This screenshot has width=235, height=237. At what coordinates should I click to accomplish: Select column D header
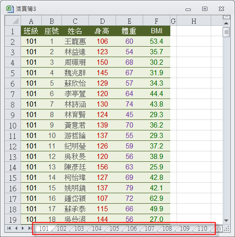(102, 20)
